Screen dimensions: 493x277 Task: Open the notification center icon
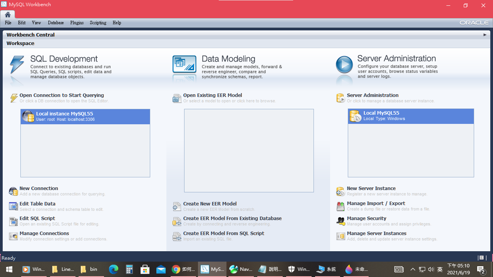tap(481, 269)
